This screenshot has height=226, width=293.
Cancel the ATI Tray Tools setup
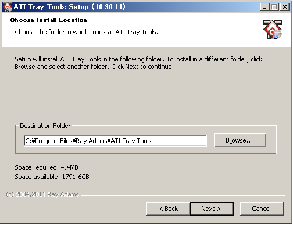click(262, 209)
